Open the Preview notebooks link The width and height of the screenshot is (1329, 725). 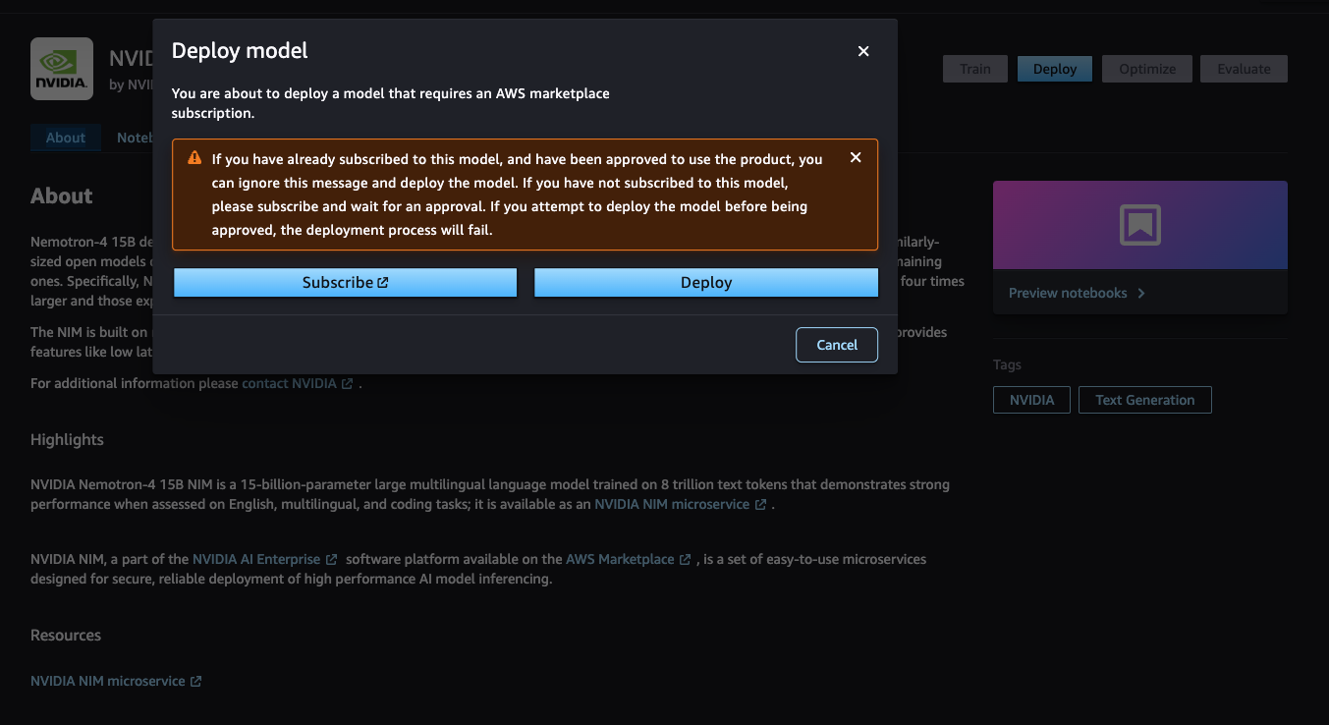(x=1077, y=293)
